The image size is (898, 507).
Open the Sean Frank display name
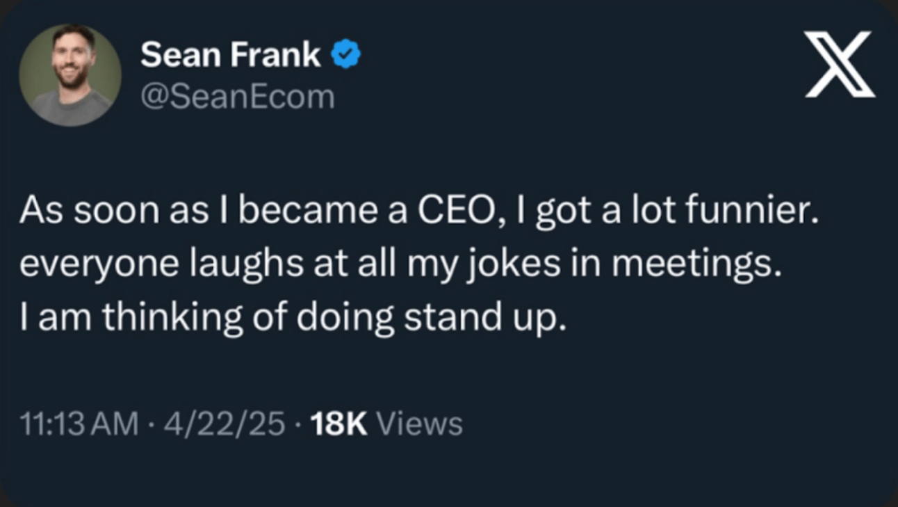click(x=231, y=55)
